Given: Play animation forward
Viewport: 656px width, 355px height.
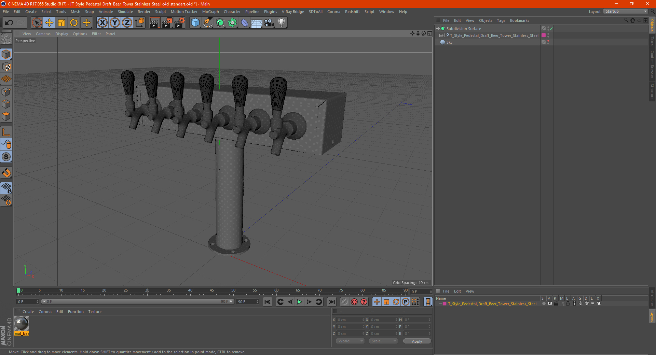Looking at the screenshot, I should click(299, 302).
